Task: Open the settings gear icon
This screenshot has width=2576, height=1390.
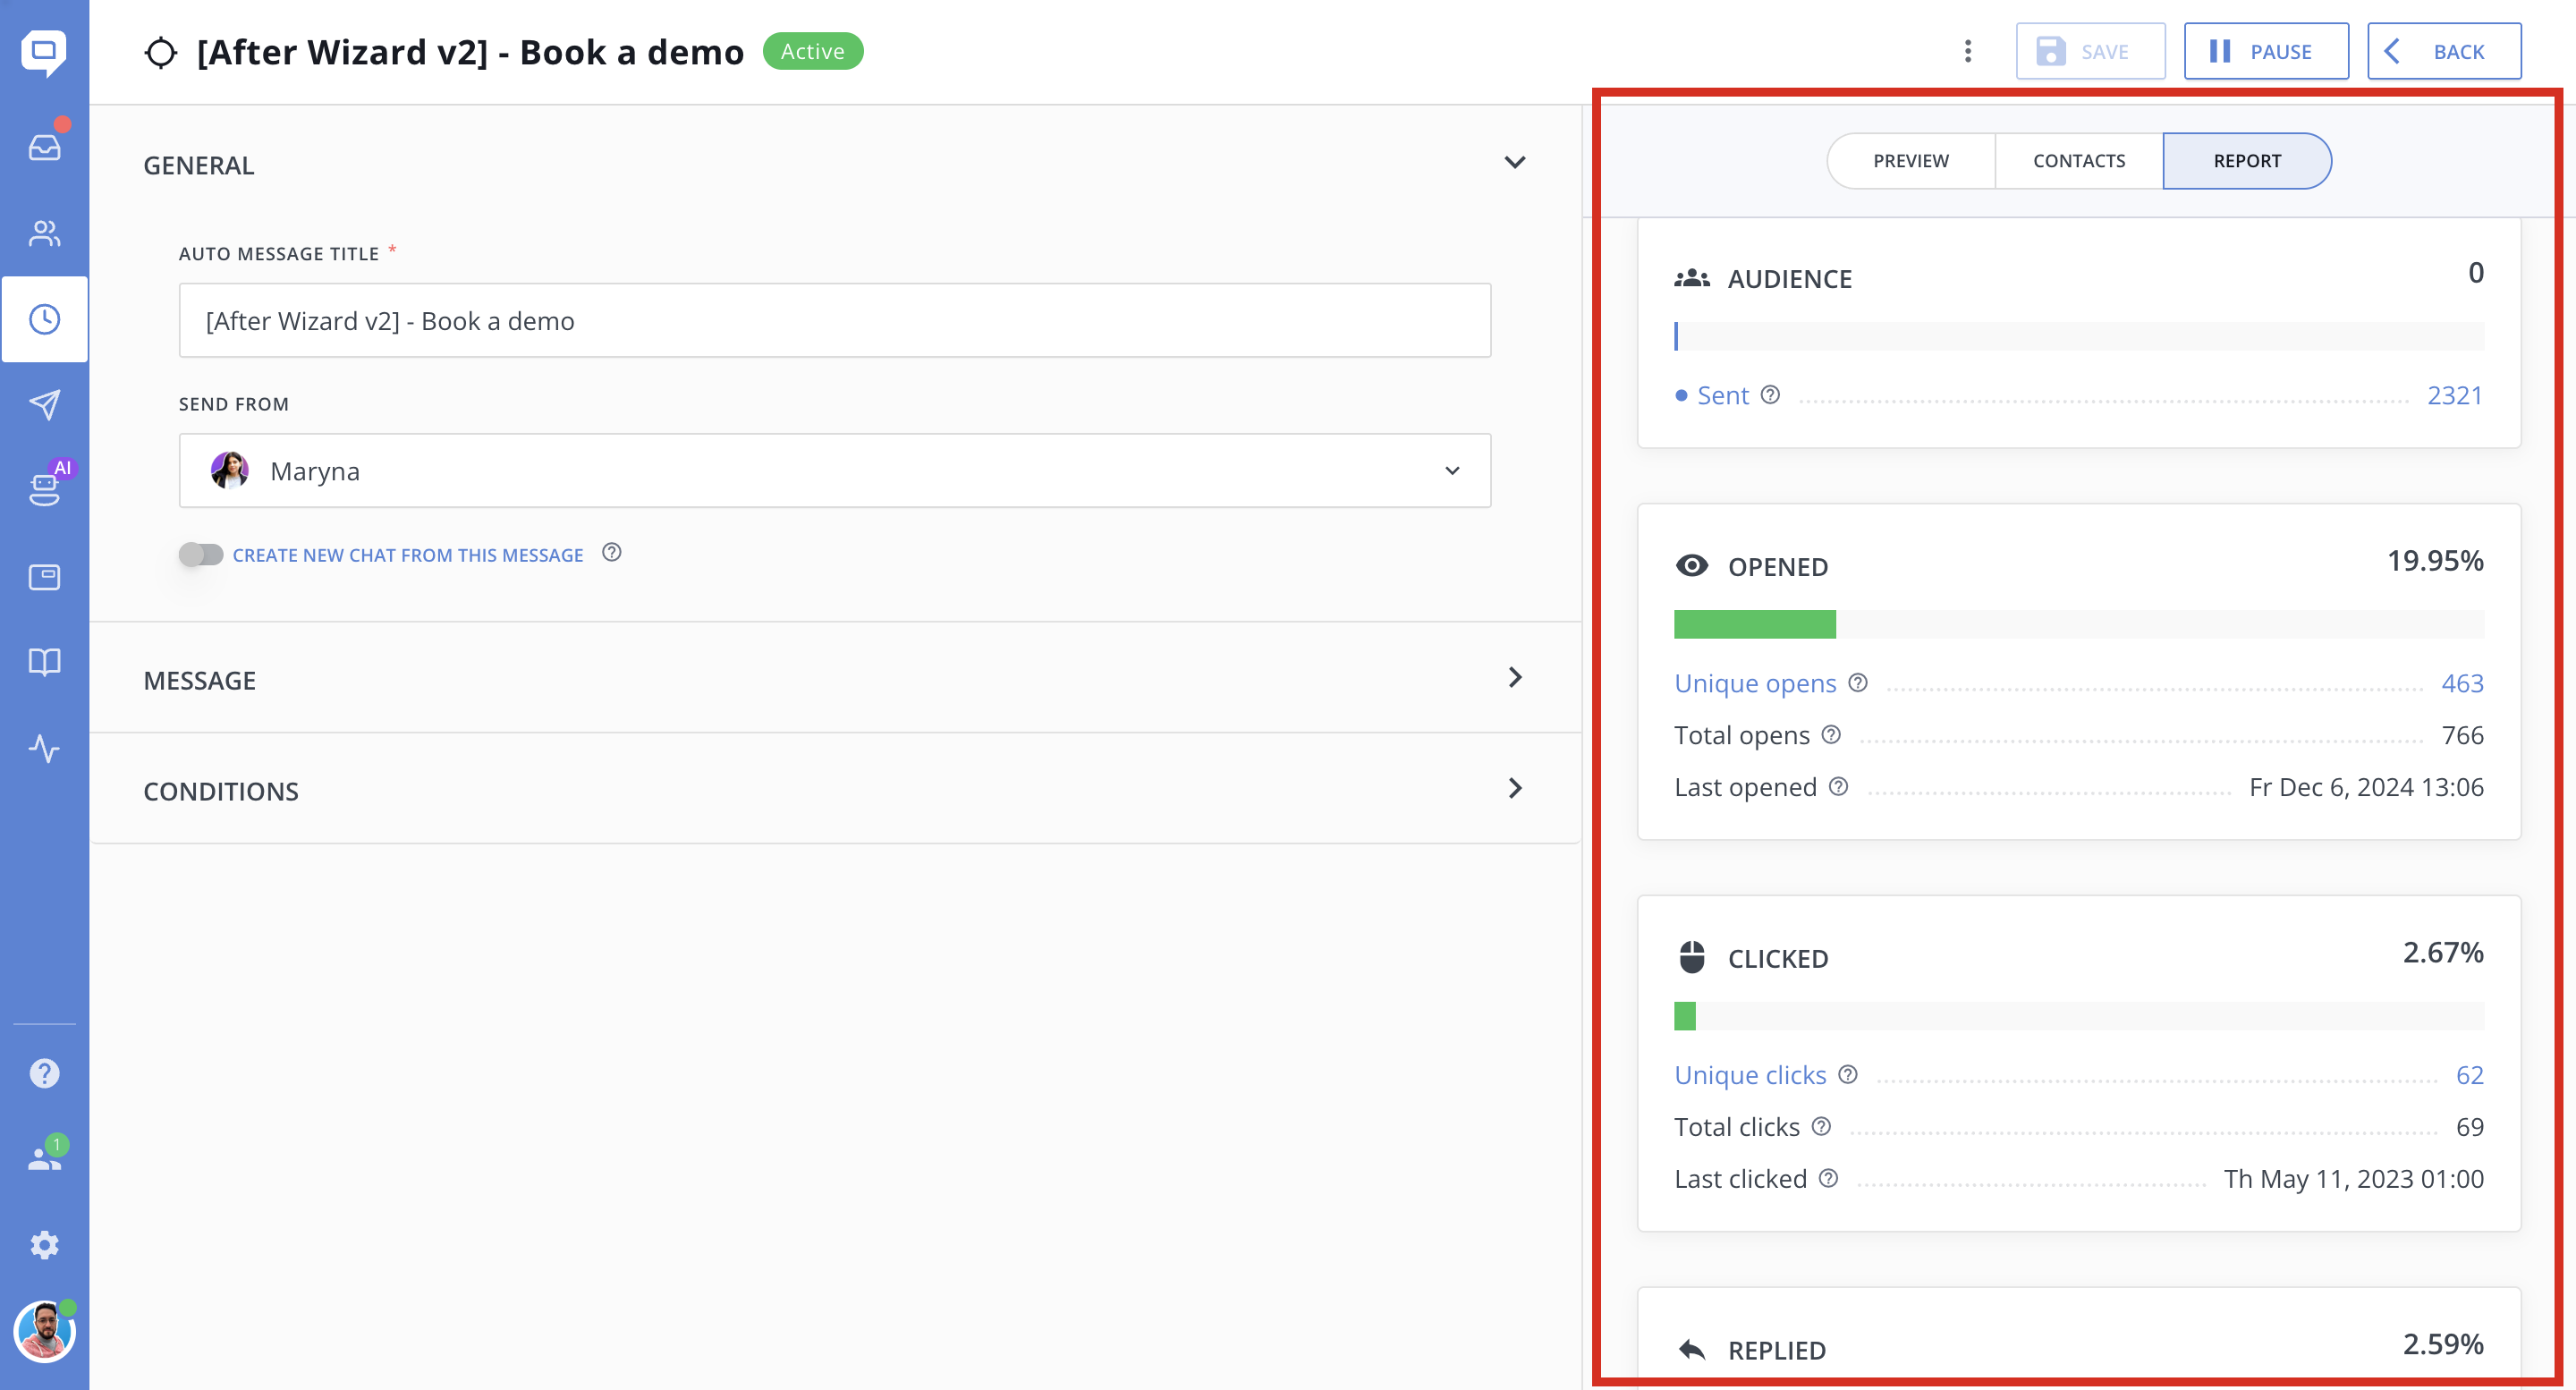Action: [44, 1245]
